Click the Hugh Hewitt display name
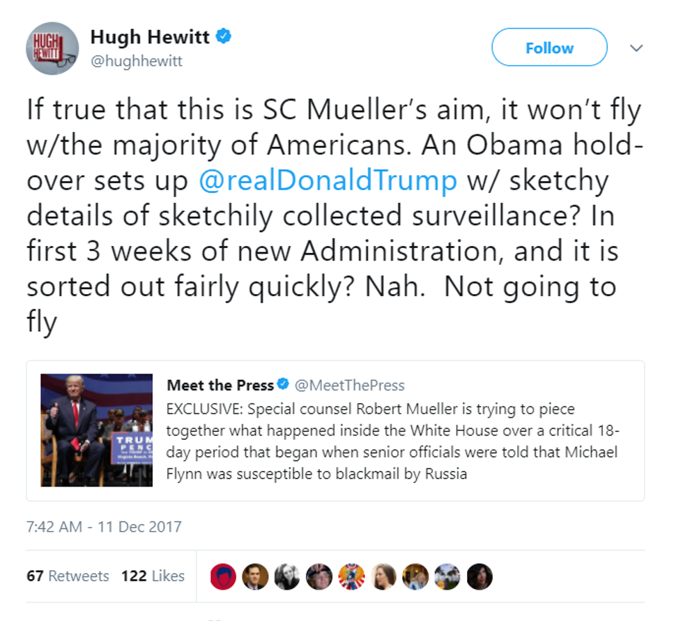 [150, 37]
